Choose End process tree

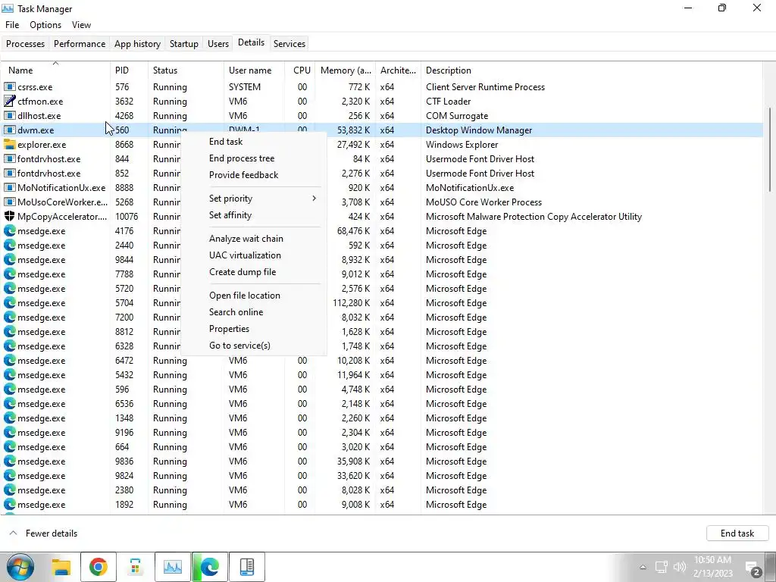click(x=253, y=158)
